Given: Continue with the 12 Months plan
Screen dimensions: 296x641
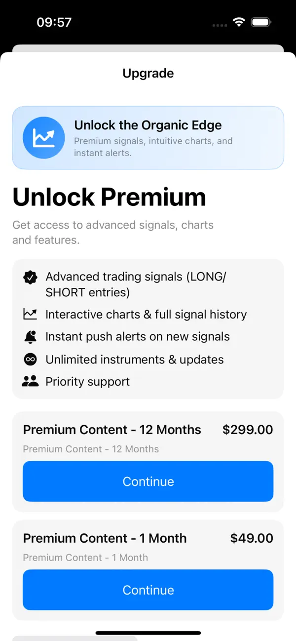Looking at the screenshot, I should pyautogui.click(x=148, y=481).
